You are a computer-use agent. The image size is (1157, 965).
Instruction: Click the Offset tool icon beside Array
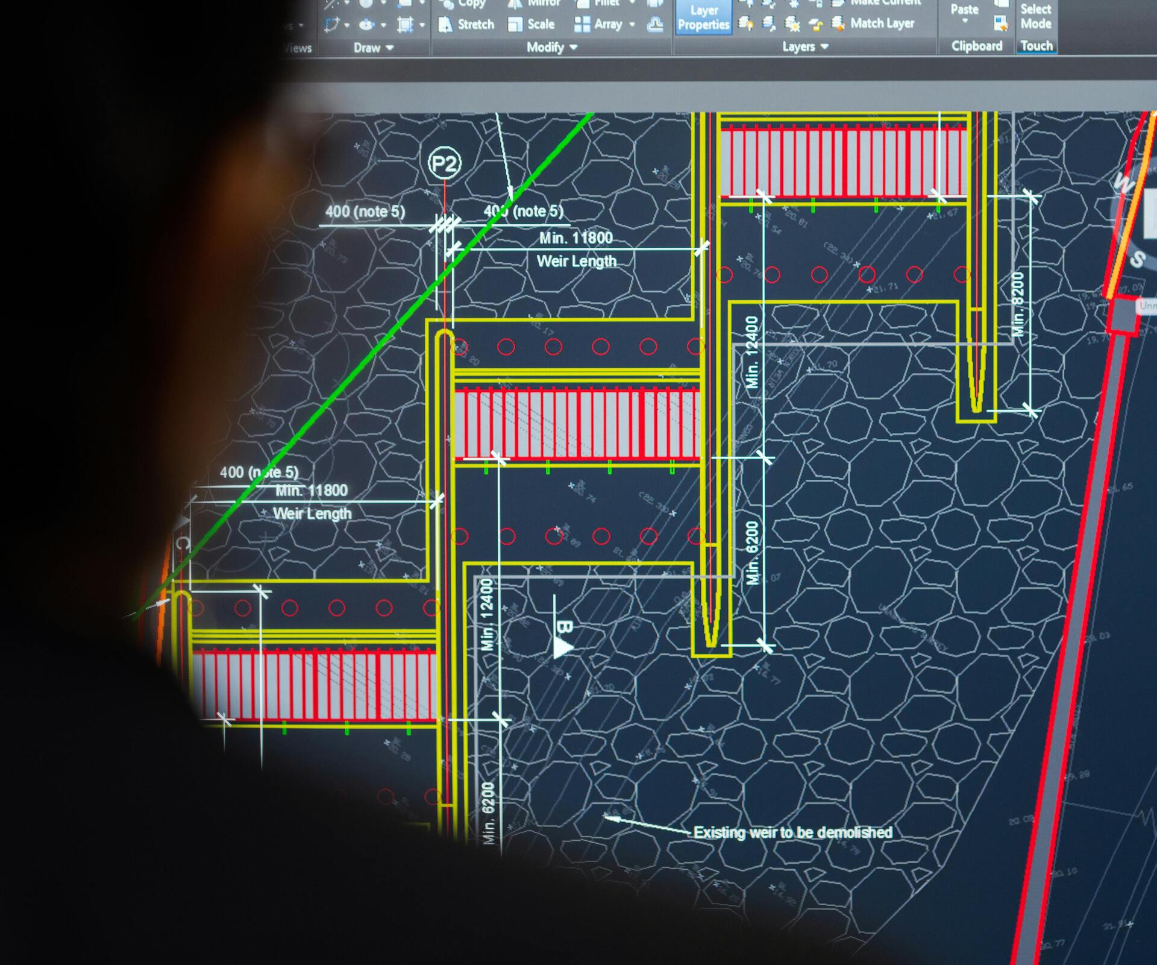pos(655,25)
